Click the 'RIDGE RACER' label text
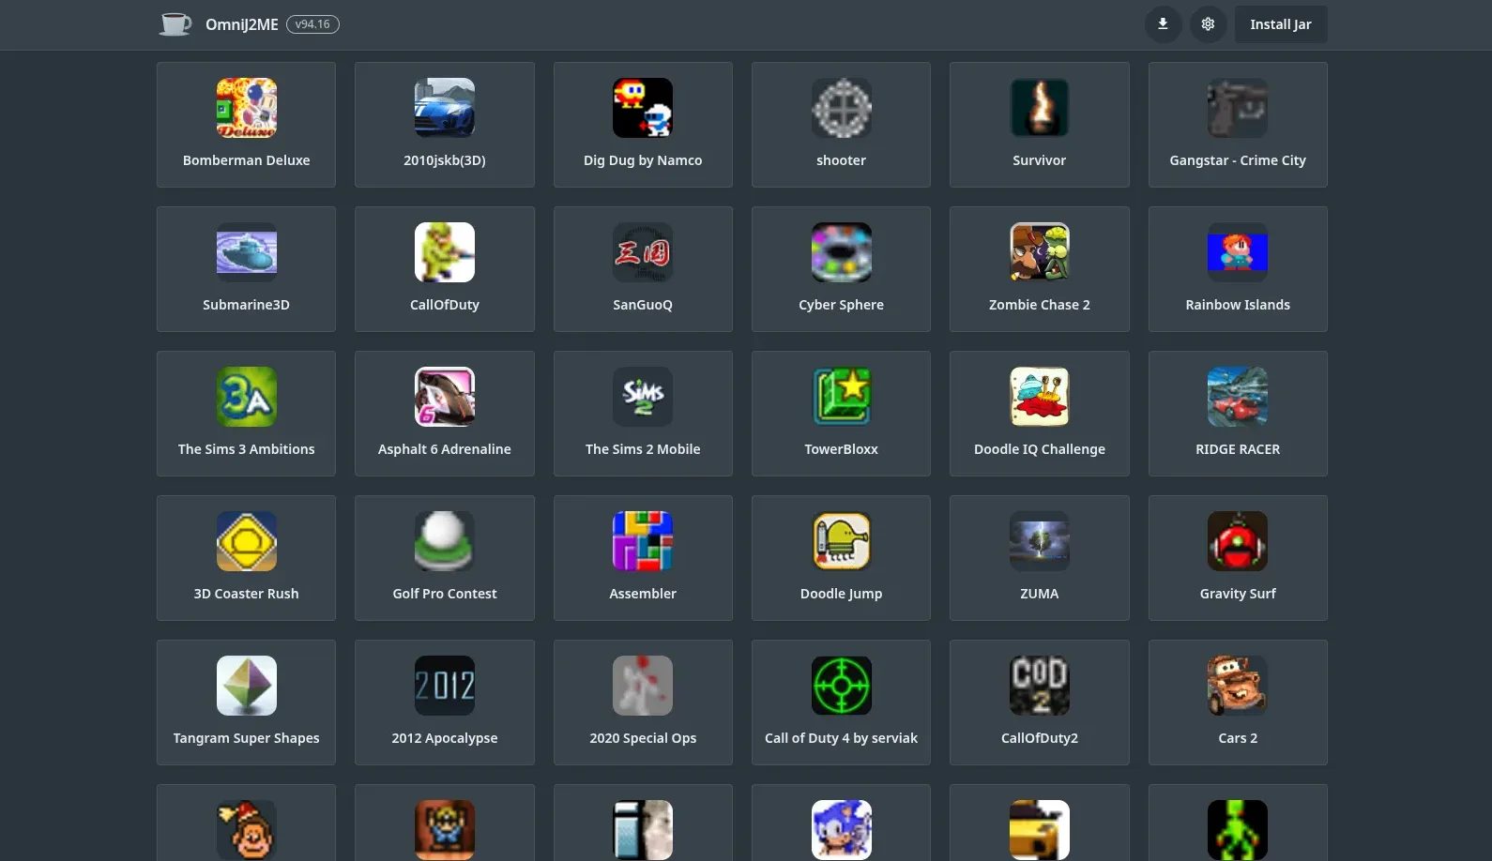 [1238, 449]
